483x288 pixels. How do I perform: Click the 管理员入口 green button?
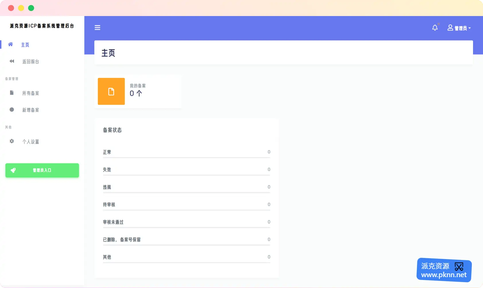pos(42,170)
